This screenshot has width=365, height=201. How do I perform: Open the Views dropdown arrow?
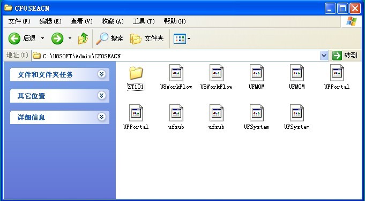(x=189, y=39)
